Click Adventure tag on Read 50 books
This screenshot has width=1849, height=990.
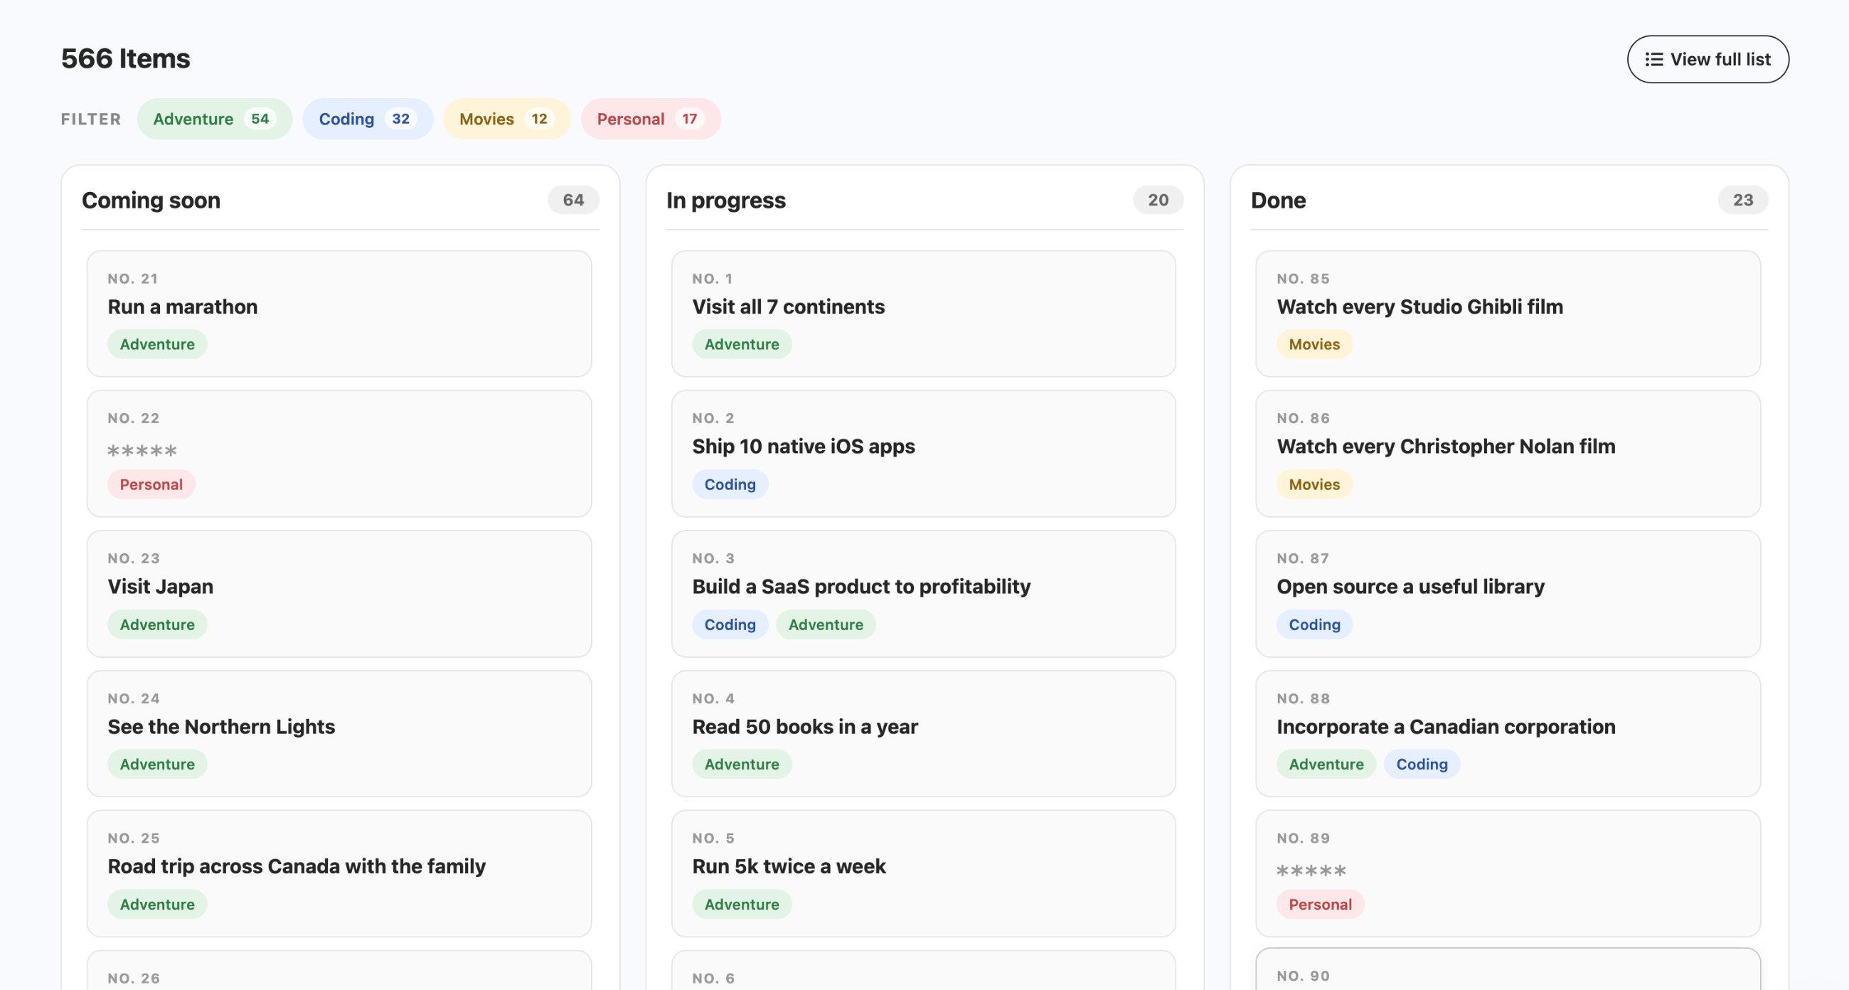click(x=742, y=764)
